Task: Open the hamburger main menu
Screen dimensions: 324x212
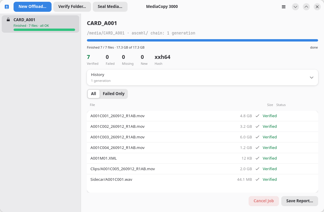Action: coord(284,7)
